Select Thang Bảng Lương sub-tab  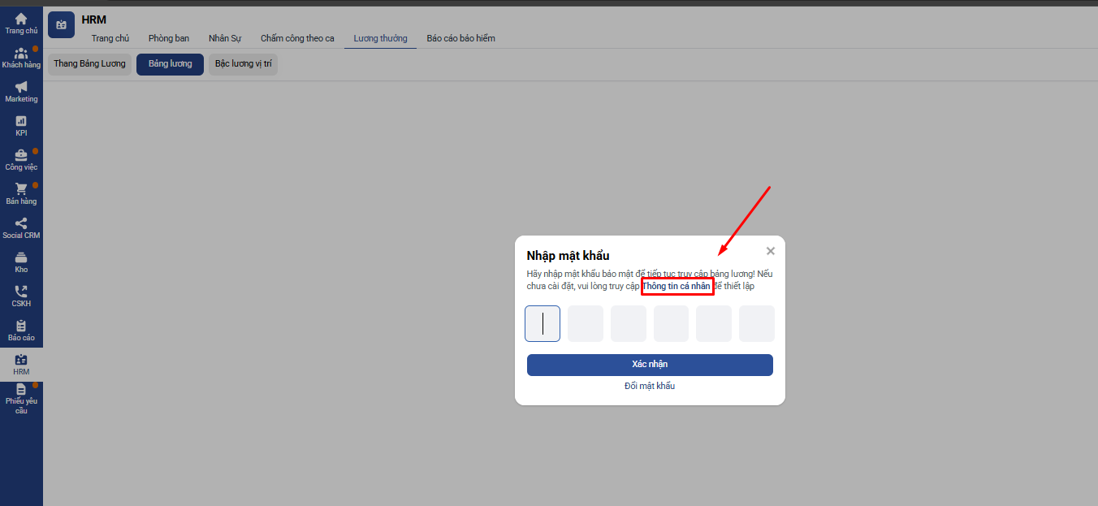coord(89,64)
